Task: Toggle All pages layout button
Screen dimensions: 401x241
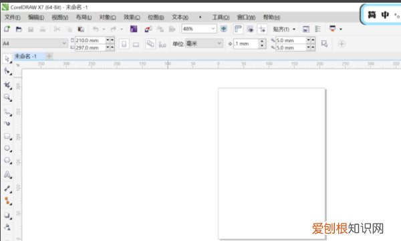Action: pyautogui.click(x=150, y=44)
